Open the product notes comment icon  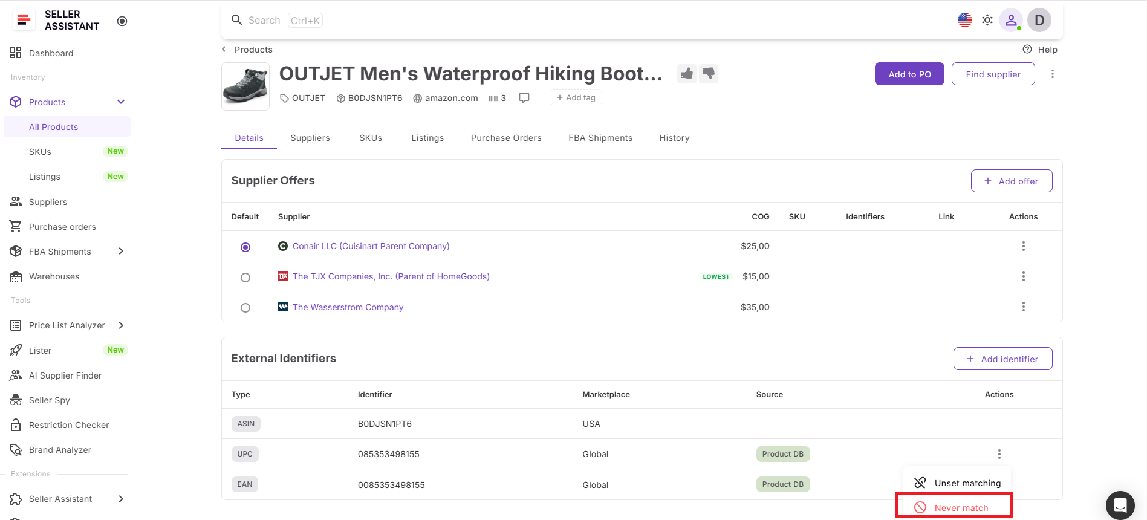coord(524,98)
